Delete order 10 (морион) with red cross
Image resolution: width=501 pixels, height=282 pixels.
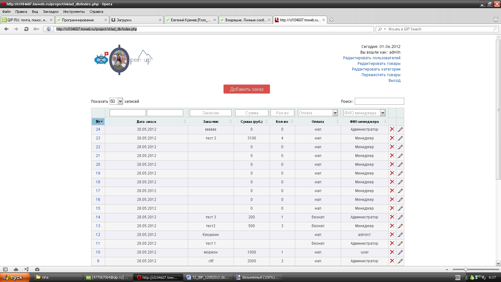[x=392, y=252]
